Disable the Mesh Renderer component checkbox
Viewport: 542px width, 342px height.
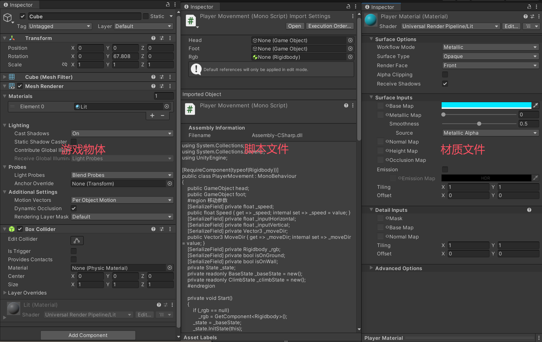(20, 86)
